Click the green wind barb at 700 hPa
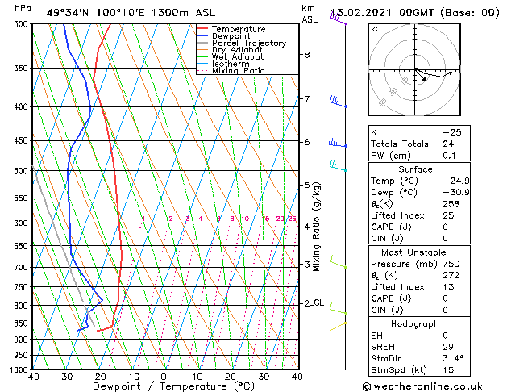The width and height of the screenshot is (507, 392). (339, 262)
